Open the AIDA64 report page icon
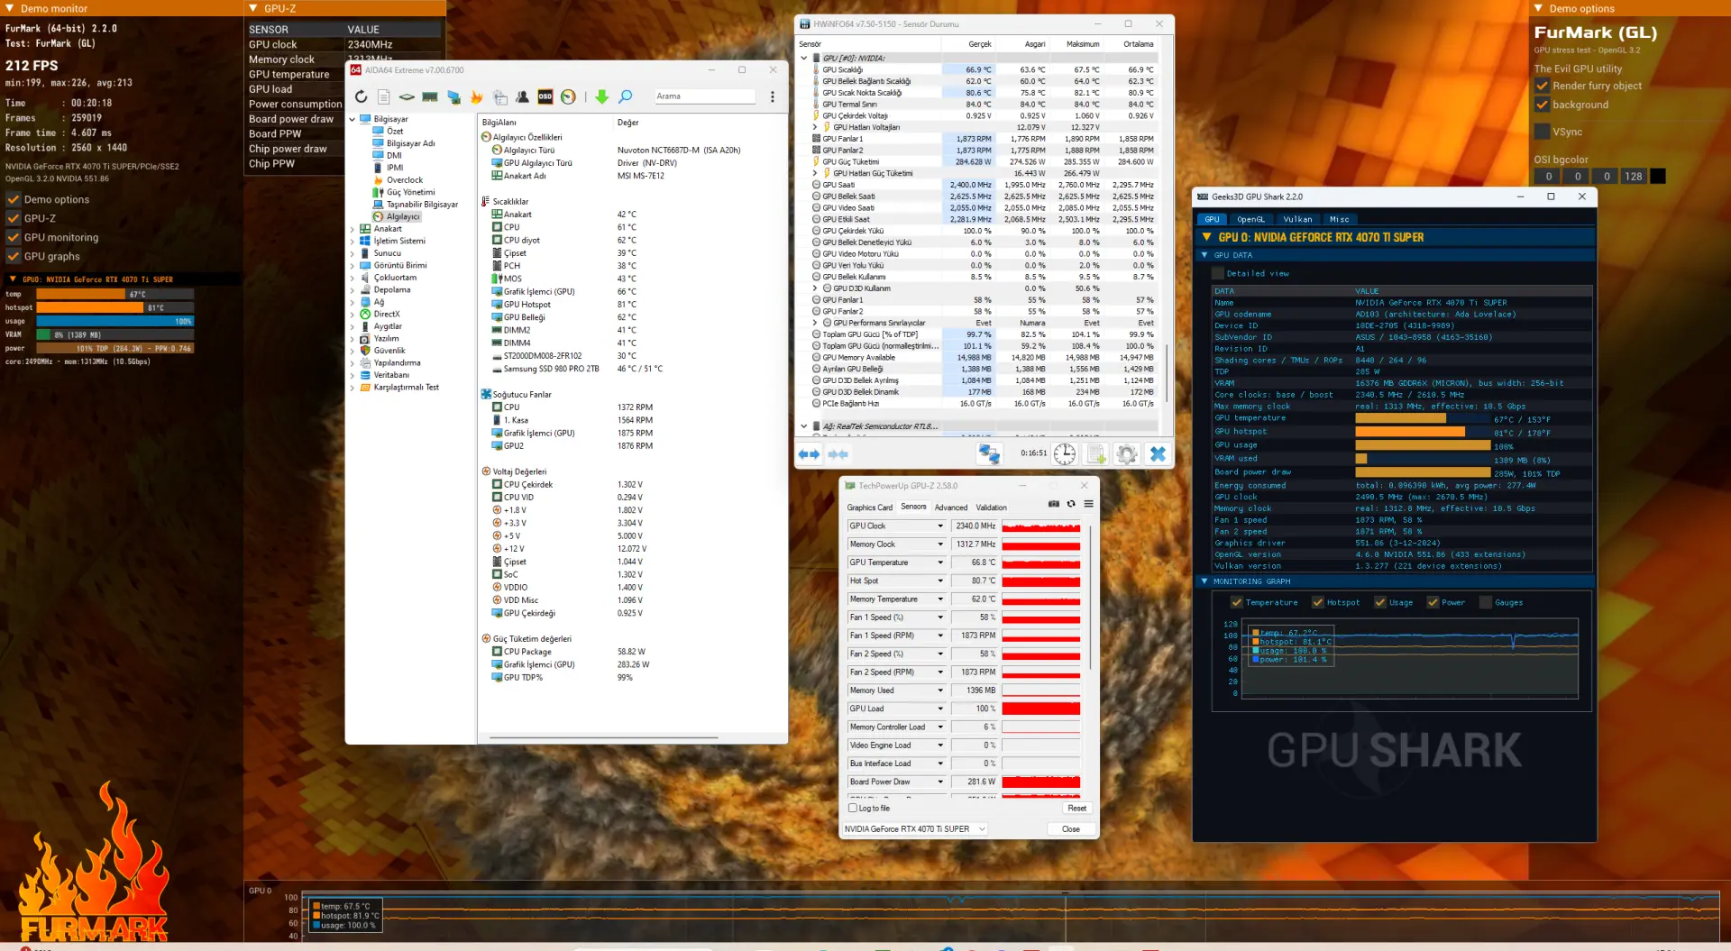Screen dimensions: 1731x951 tap(383, 96)
